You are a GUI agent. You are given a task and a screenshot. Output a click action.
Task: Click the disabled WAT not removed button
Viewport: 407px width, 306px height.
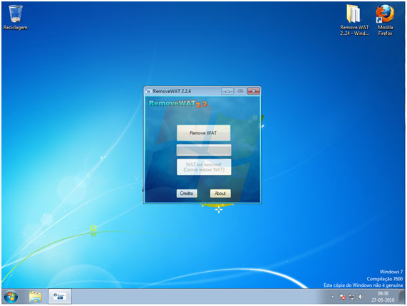[x=204, y=167]
